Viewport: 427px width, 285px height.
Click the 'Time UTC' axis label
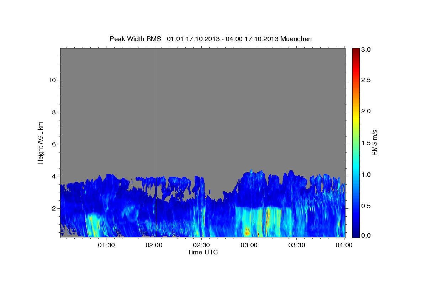[202, 252]
